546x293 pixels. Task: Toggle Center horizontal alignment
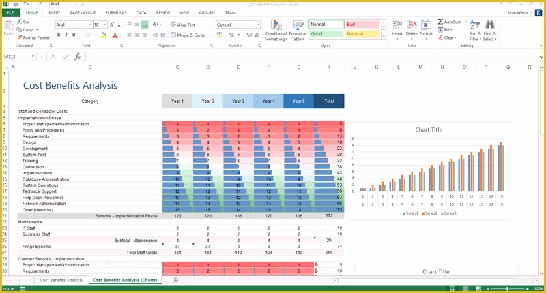pos(137,35)
